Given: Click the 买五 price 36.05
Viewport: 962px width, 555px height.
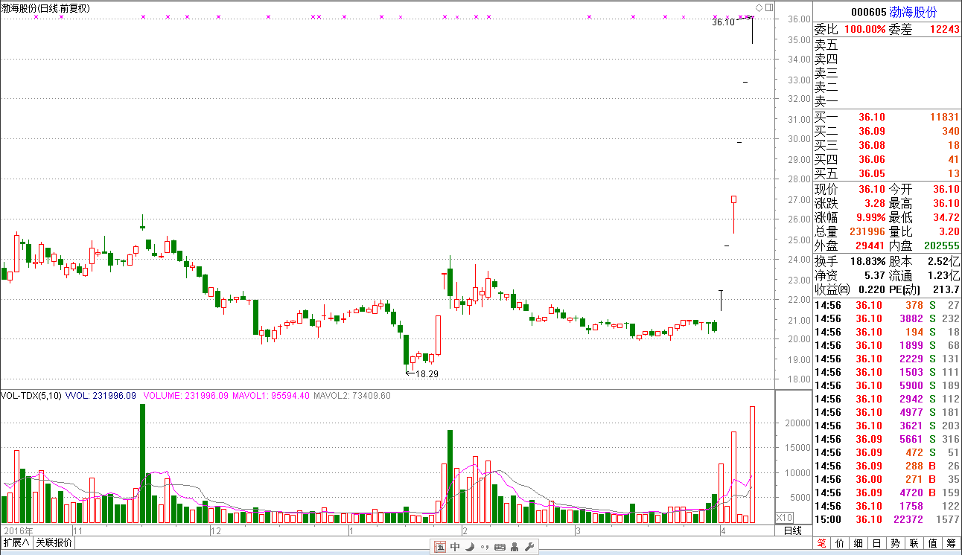Looking at the screenshot, I should pos(871,173).
